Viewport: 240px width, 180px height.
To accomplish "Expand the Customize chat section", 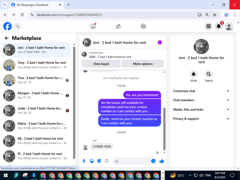I will tap(201, 91).
